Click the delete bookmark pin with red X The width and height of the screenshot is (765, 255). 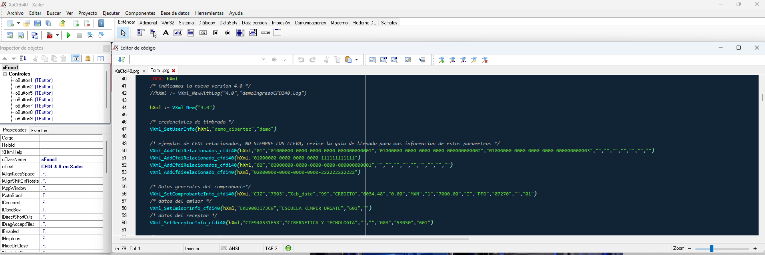coord(485,60)
